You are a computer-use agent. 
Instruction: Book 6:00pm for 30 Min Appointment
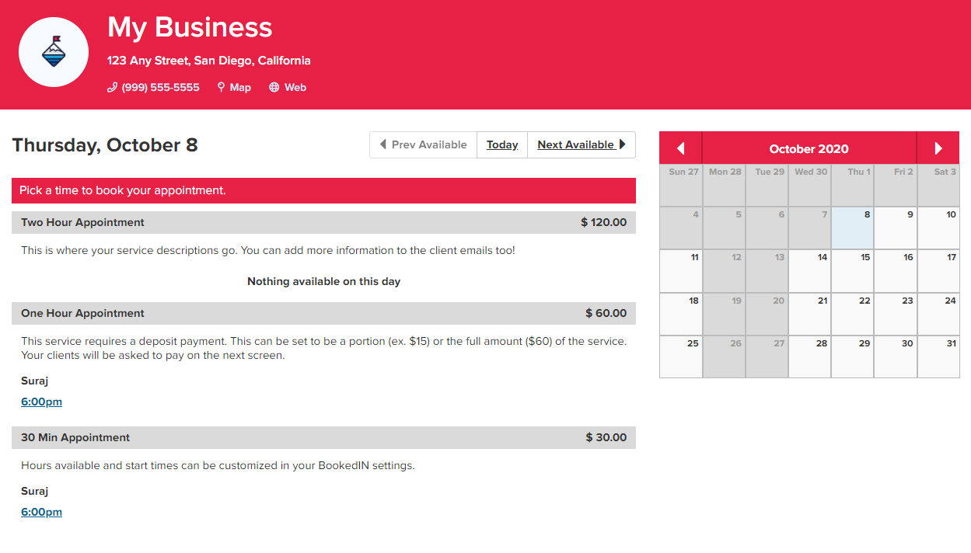tap(41, 512)
